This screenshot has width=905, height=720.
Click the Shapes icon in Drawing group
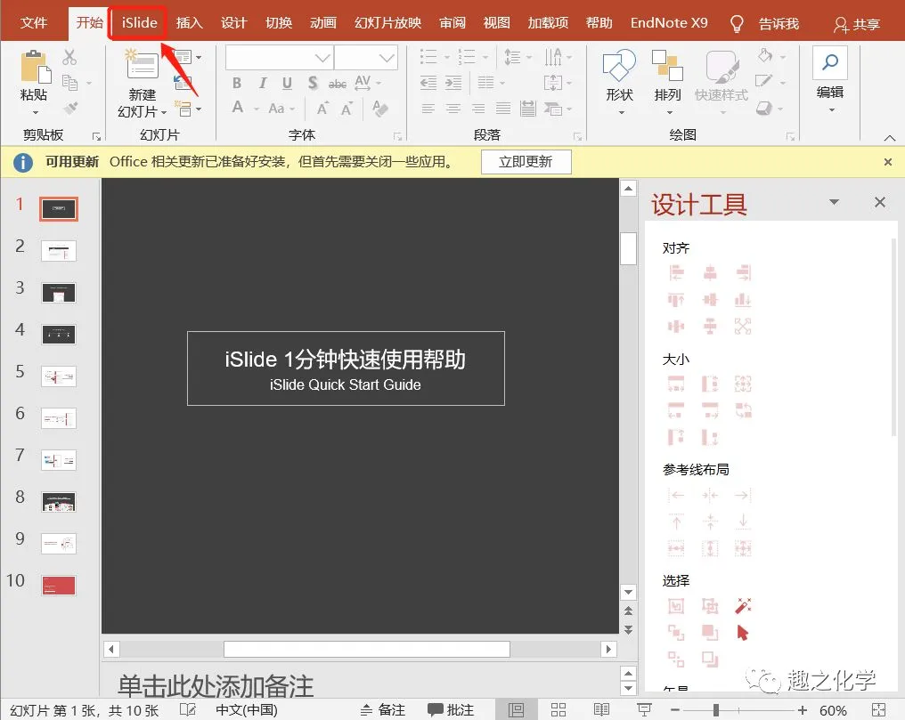pos(619,66)
